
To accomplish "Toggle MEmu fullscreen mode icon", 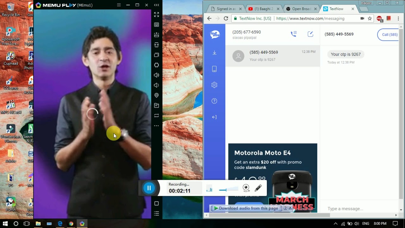I will [x=156, y=15].
